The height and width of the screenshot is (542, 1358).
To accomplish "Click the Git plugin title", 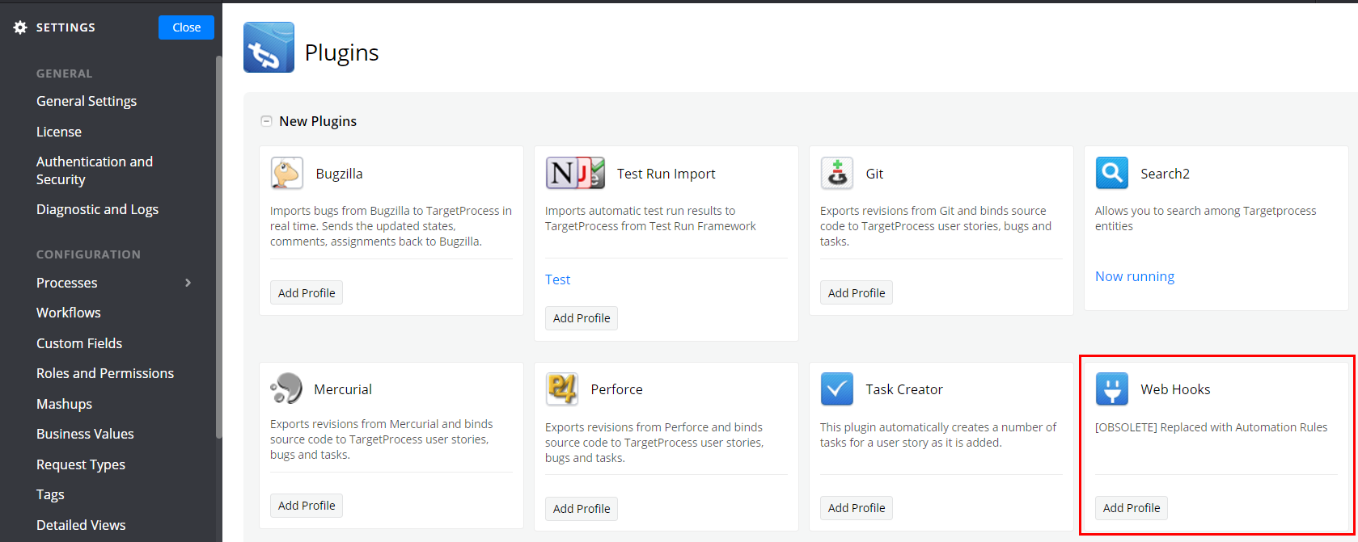I will point(874,174).
